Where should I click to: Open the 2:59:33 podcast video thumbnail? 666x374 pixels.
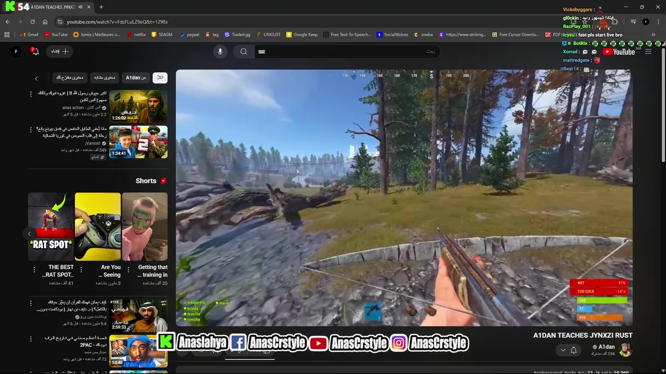tap(138, 315)
